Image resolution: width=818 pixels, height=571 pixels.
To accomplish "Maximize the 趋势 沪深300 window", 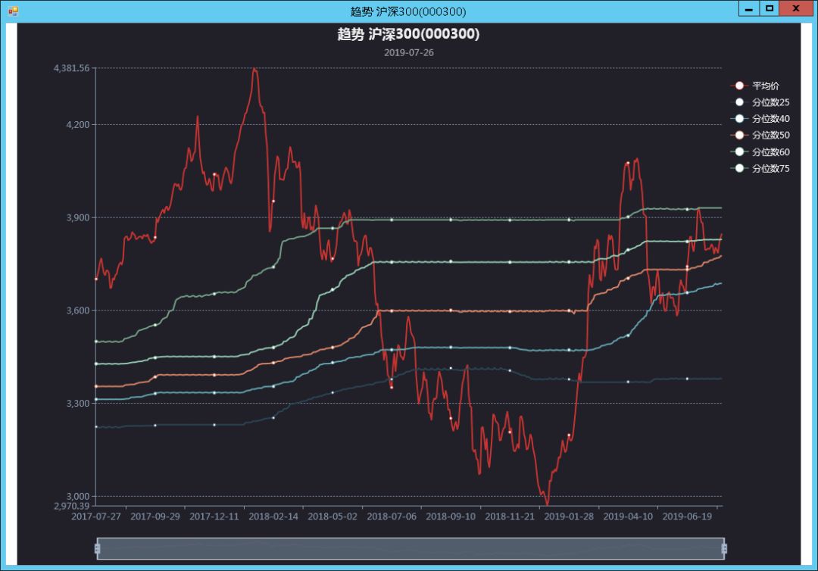I will pos(769,8).
